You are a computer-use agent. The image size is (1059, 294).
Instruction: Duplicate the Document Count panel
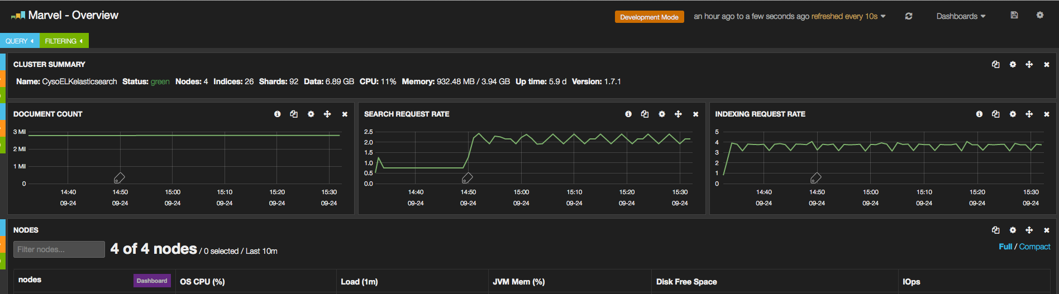coord(294,114)
